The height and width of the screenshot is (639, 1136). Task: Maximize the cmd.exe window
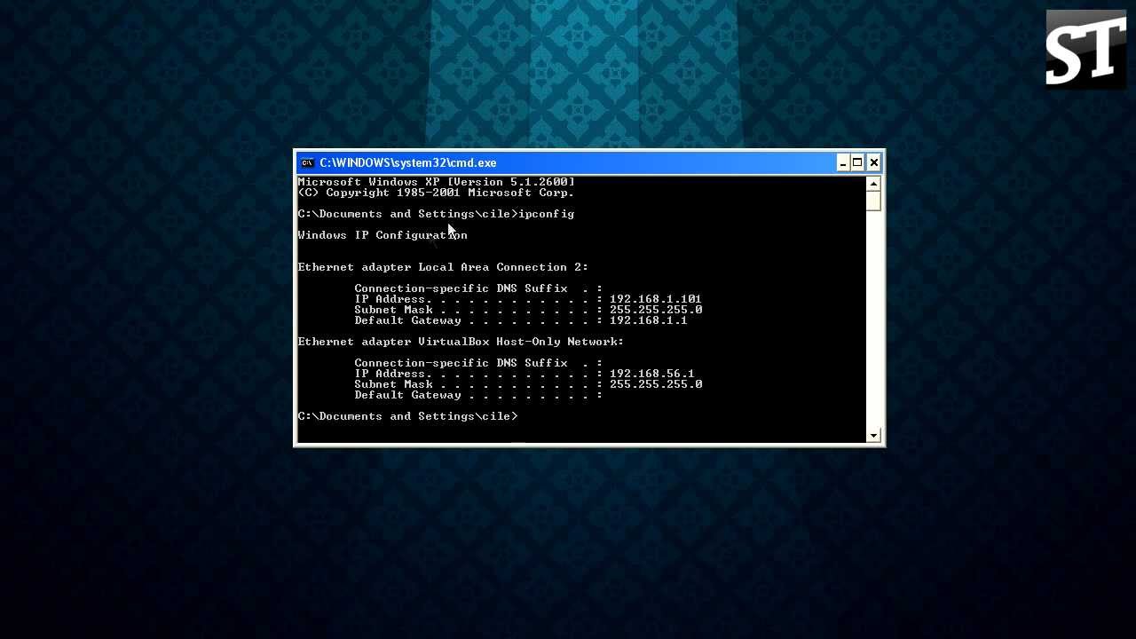[x=857, y=162]
